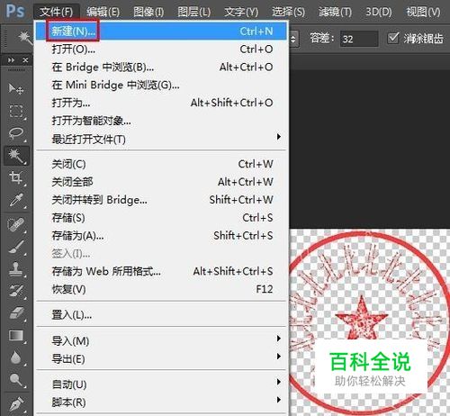Choose 打开为... menu entry
Viewport: 450px width, 416px height.
(x=162, y=103)
